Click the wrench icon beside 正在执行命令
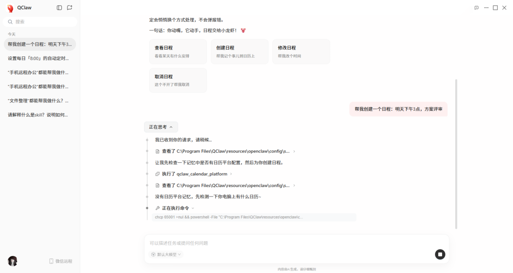The height and width of the screenshot is (273, 513). pyautogui.click(x=158, y=208)
